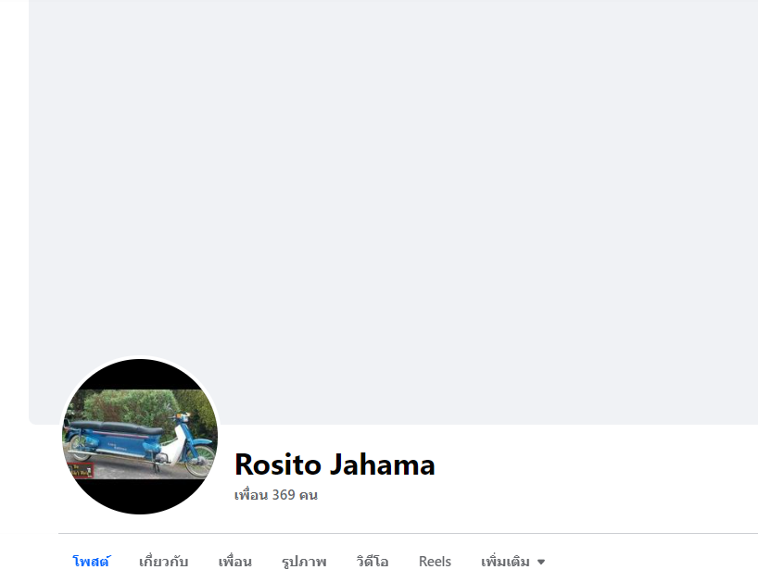Open the blue motorcycle profile picture

tap(140, 436)
